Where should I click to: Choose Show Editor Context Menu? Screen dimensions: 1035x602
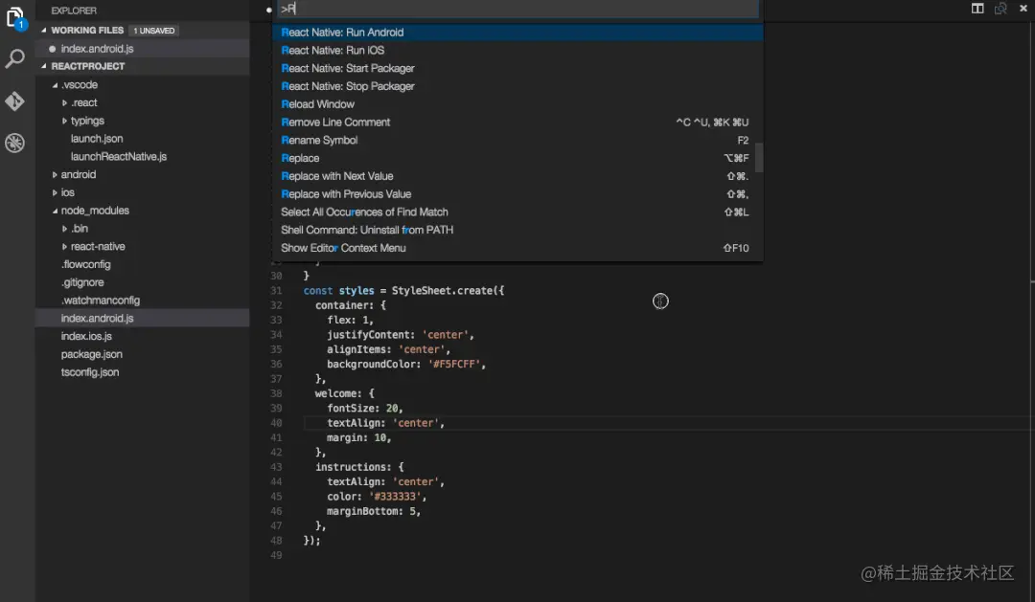click(x=517, y=248)
